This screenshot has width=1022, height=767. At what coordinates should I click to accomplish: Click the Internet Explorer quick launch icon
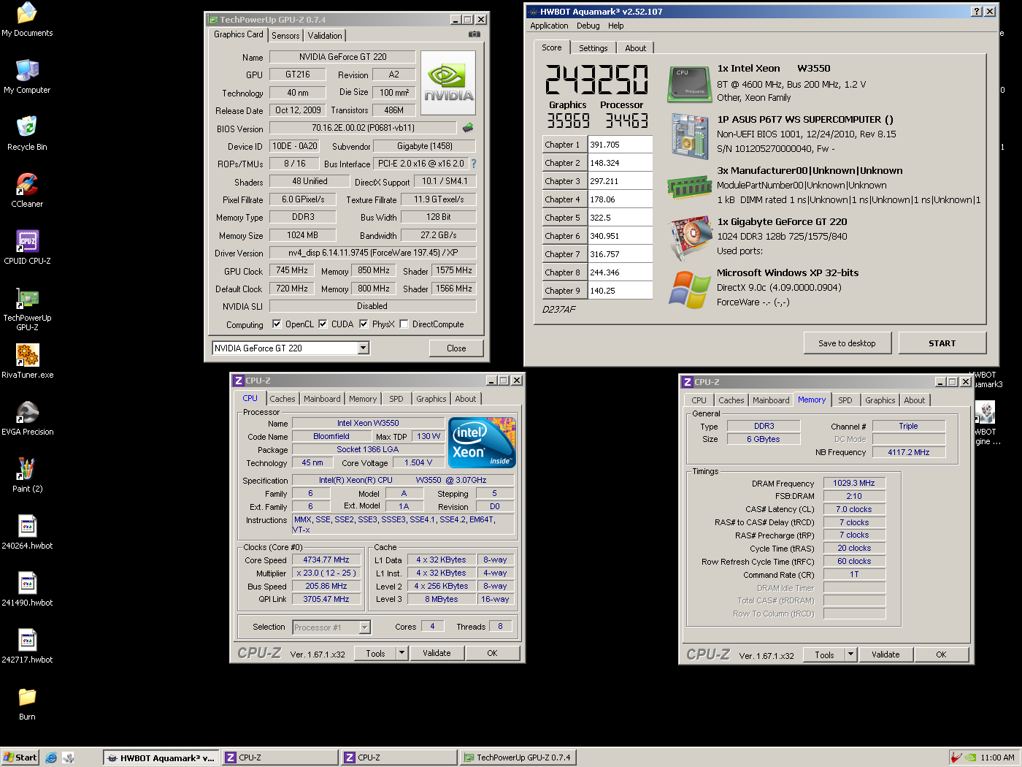pos(51,758)
